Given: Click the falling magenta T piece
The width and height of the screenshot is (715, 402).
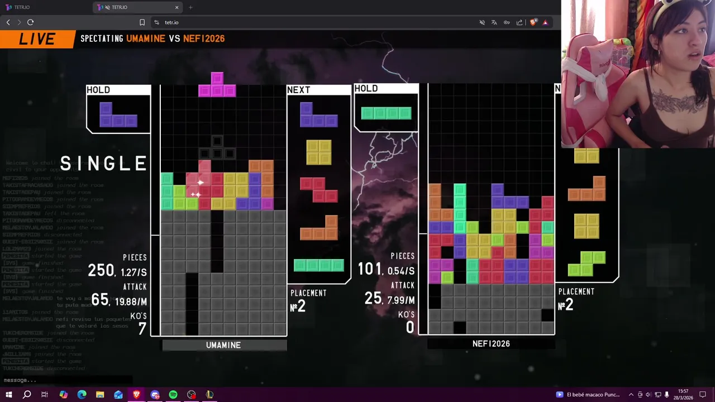Looking at the screenshot, I should tap(217, 84).
